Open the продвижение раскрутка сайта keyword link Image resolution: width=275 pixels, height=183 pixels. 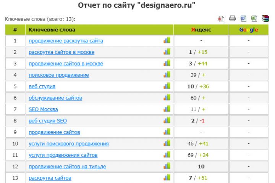[x=66, y=41]
